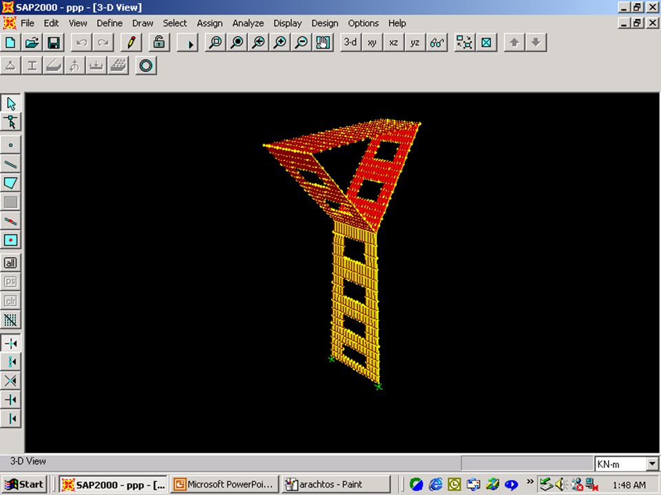Viewport: 661px width, 495px height.
Task: Click the frame span loading icon
Action: (x=96, y=66)
